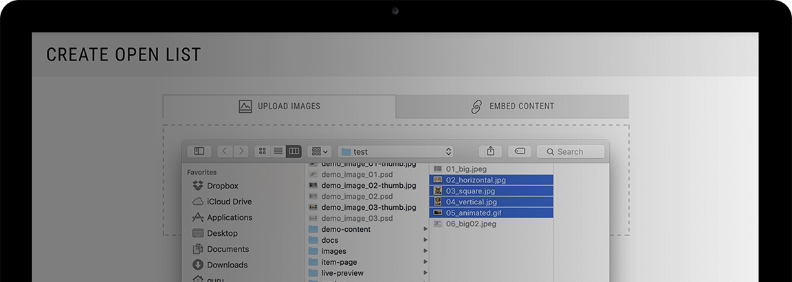The width and height of the screenshot is (792, 282).
Task: Expand images folder arrow
Action: pos(426,251)
